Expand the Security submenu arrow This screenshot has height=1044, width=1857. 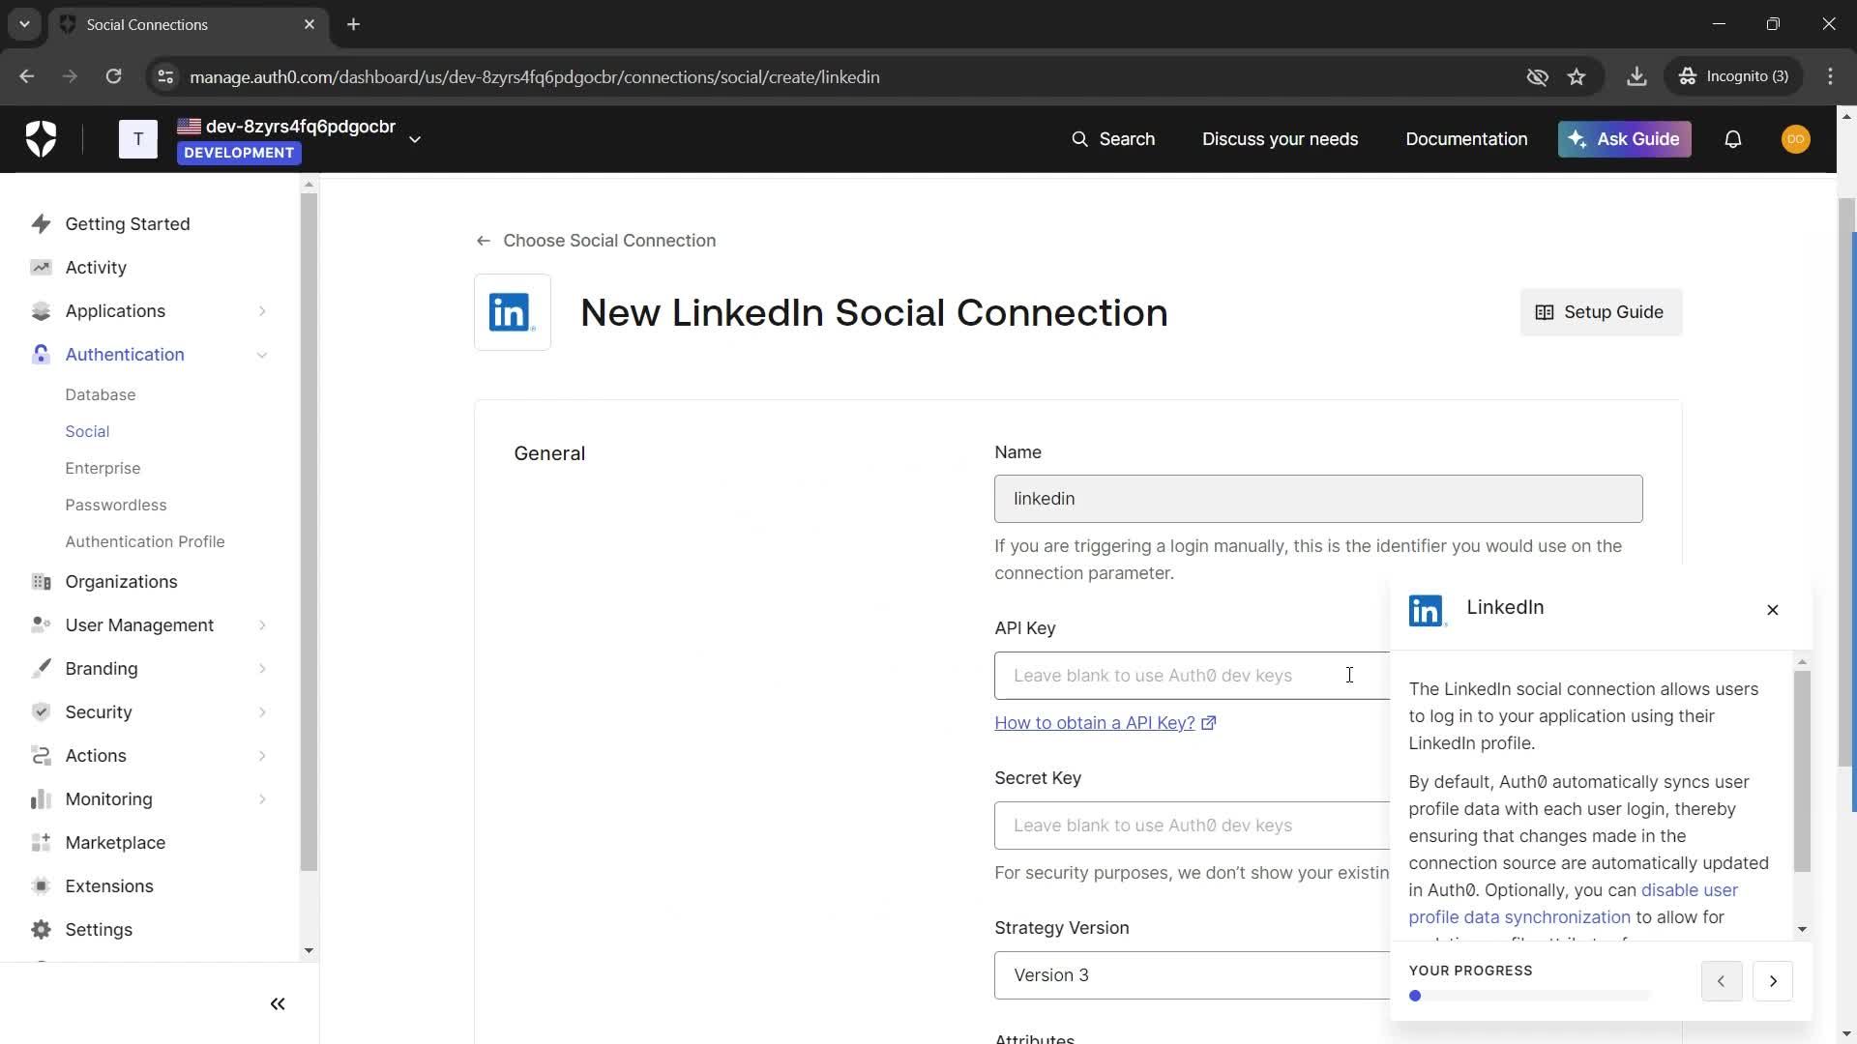point(262,712)
